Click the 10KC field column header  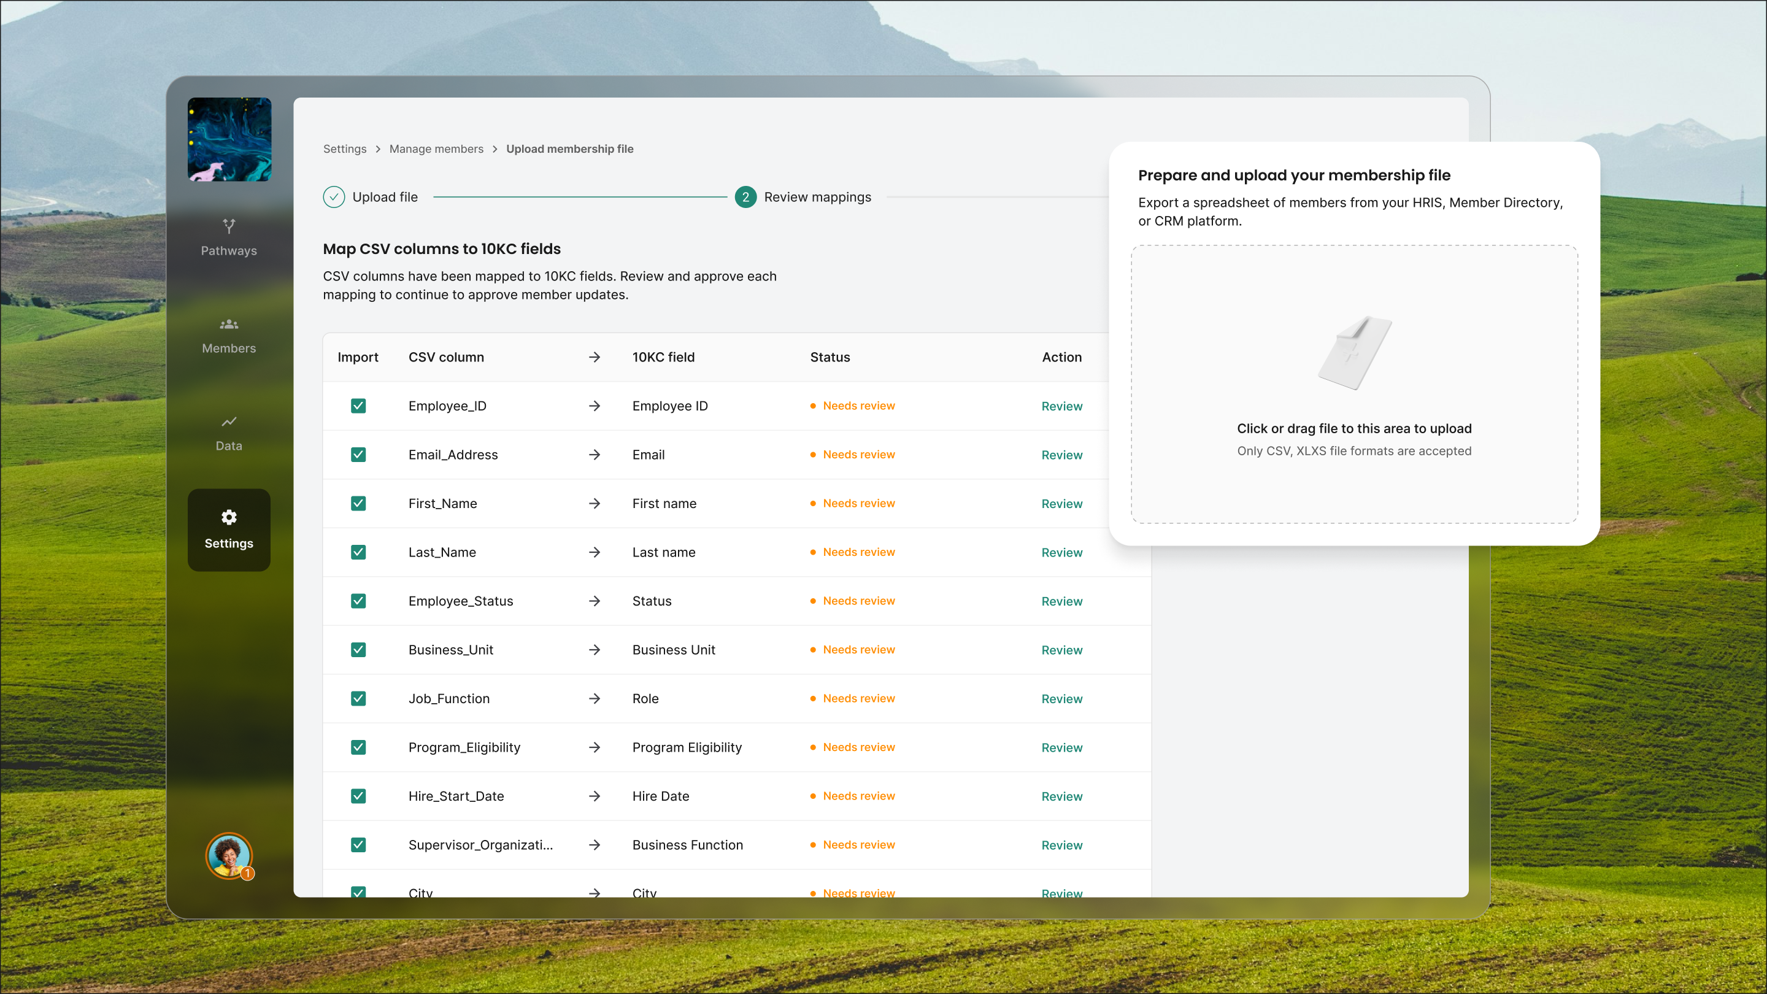(x=663, y=356)
